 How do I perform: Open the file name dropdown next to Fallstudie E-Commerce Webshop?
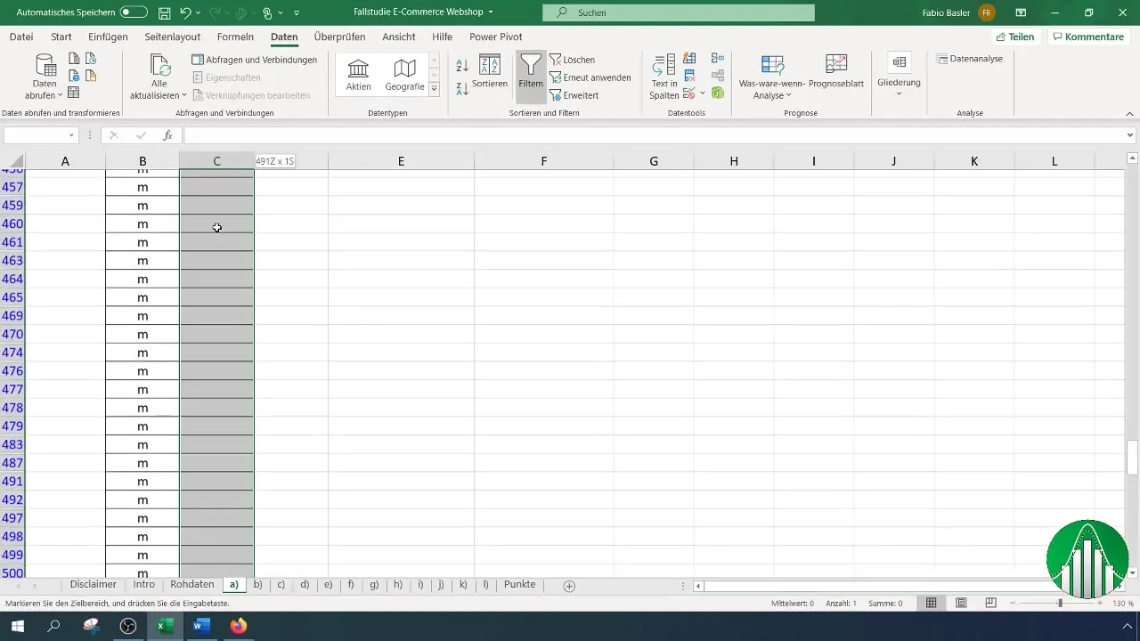(491, 13)
